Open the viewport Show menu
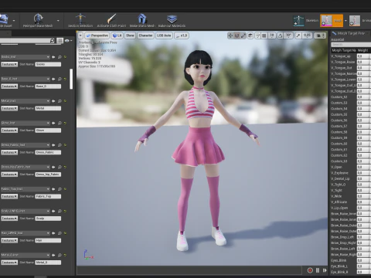 pos(130,36)
